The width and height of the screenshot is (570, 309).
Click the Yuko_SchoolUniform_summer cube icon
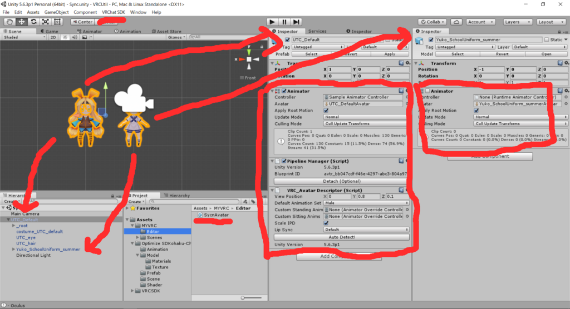[x=419, y=41]
